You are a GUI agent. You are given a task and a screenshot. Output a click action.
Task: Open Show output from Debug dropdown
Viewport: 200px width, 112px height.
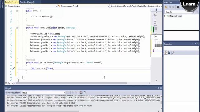43,93
